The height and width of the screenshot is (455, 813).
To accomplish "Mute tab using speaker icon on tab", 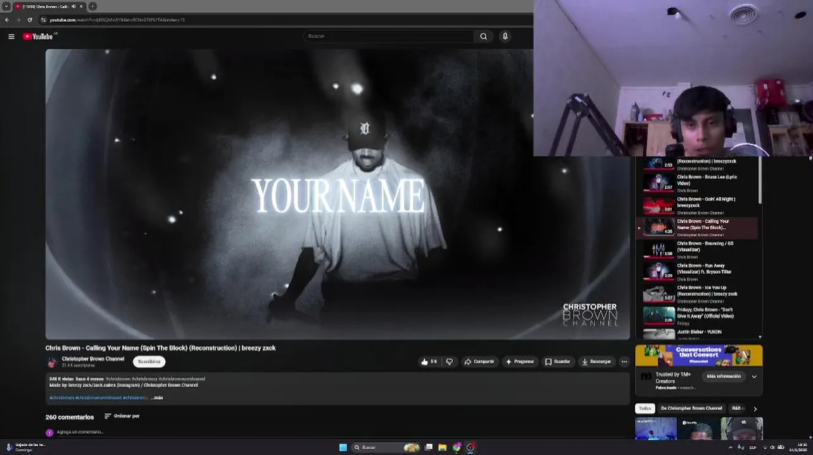I will tap(73, 6).
